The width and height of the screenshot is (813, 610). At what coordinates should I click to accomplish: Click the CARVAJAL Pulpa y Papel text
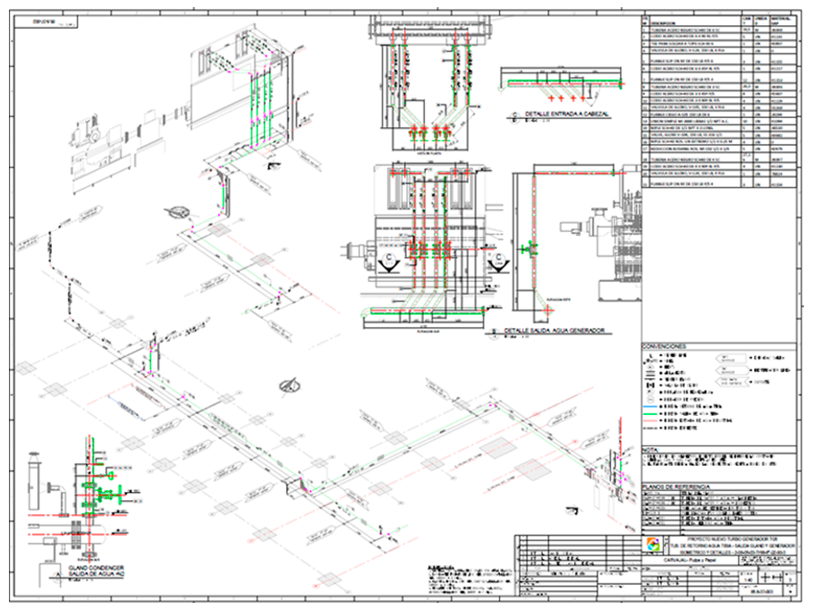coord(690,558)
